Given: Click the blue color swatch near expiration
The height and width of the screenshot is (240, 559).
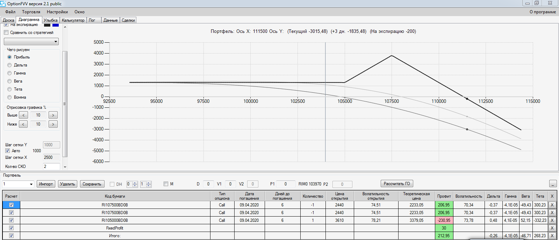Looking at the screenshot, I should 56,25.
